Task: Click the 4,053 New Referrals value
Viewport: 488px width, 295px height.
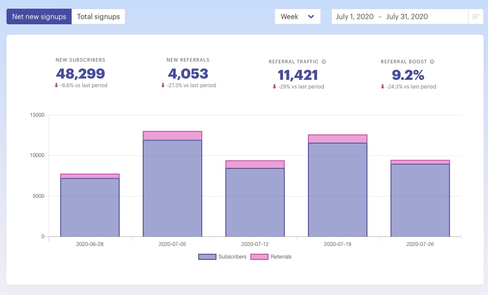Action: tap(188, 74)
